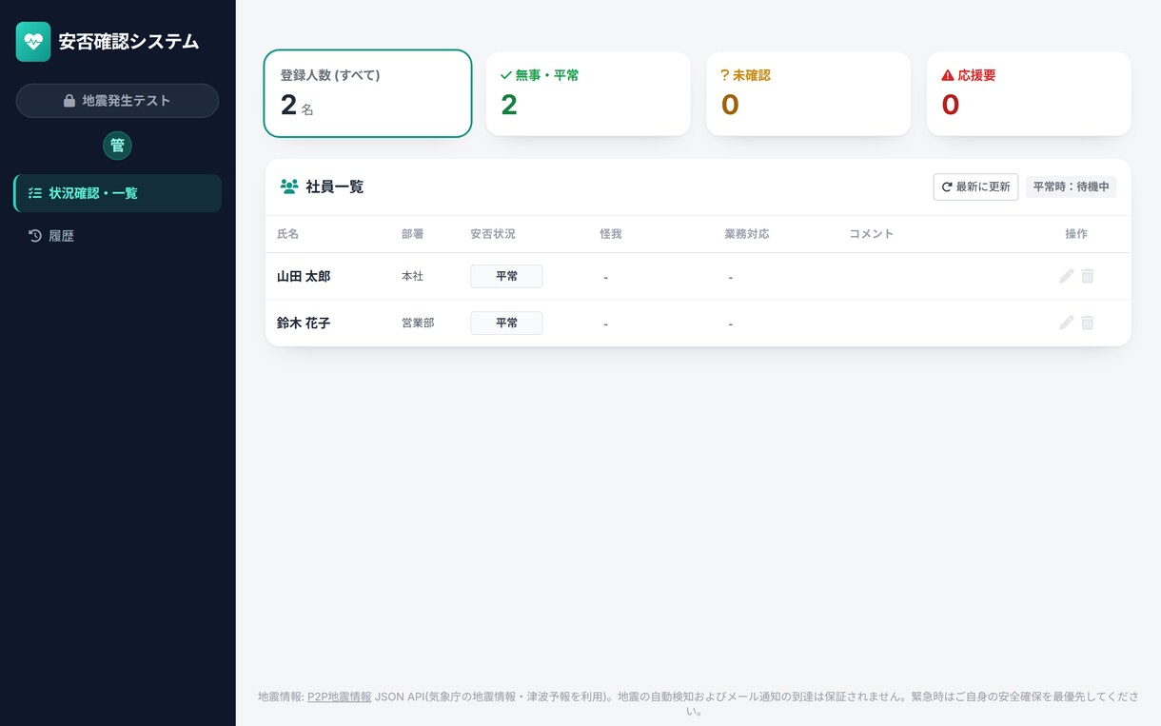Click the 部署 column header
The width and height of the screenshot is (1161, 726).
412,234
